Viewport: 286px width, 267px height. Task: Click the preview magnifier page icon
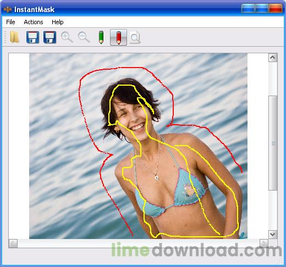point(135,37)
